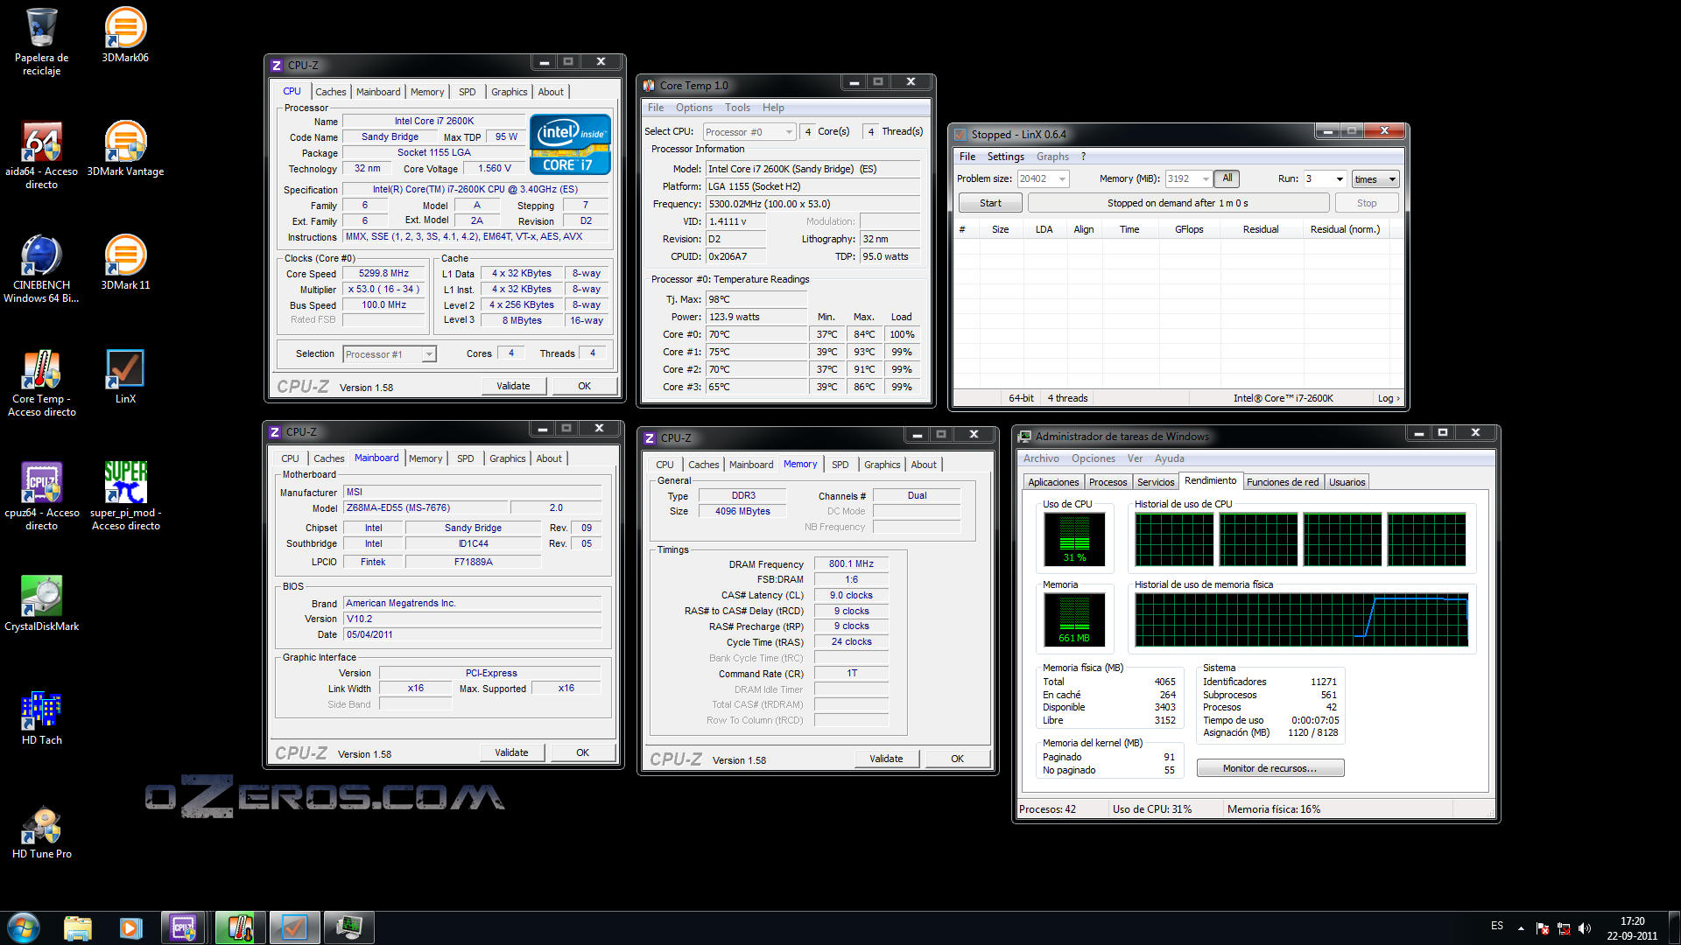
Task: Open the Archivo menu in Task Manager
Action: tap(1041, 458)
